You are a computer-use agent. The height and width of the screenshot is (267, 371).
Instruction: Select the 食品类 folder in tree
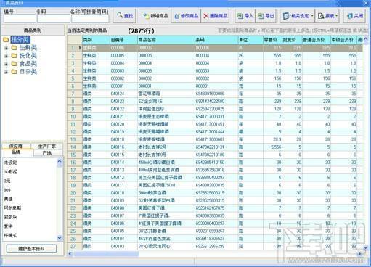click(28, 64)
